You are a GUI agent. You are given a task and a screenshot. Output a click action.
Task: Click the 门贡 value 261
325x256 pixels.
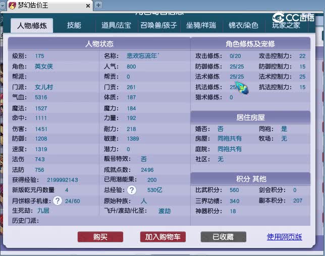[x=131, y=87]
